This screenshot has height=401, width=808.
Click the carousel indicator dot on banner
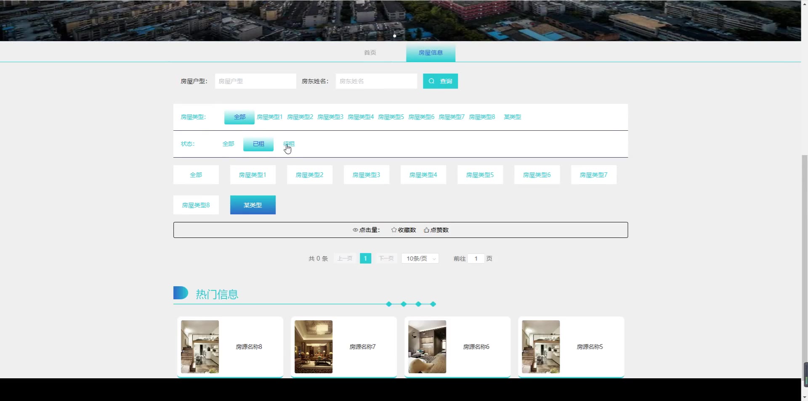click(x=394, y=36)
